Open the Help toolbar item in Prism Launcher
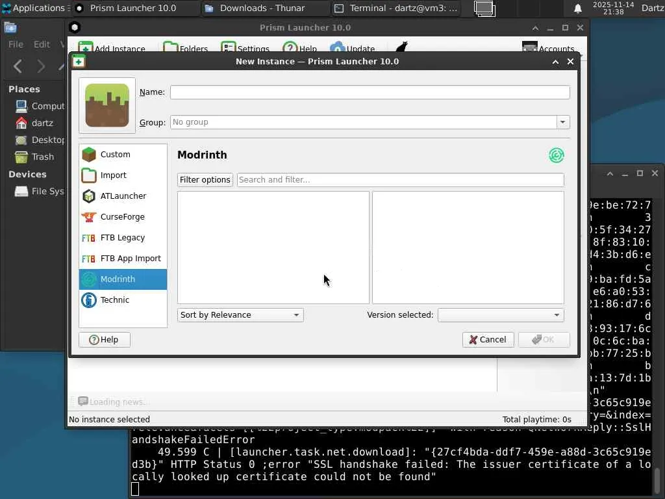This screenshot has width=665, height=499. coord(300,48)
